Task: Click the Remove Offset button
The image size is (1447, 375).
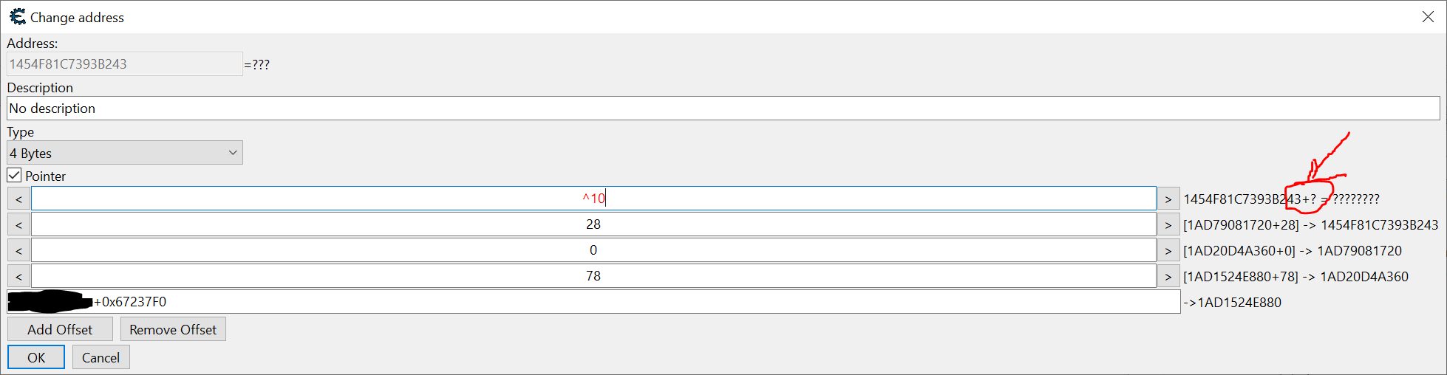Action: [x=173, y=329]
